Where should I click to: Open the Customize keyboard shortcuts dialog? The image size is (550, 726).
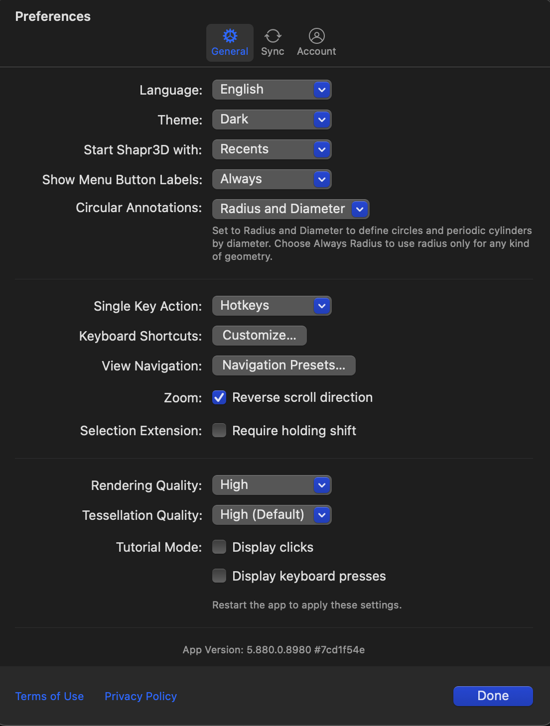pos(259,335)
